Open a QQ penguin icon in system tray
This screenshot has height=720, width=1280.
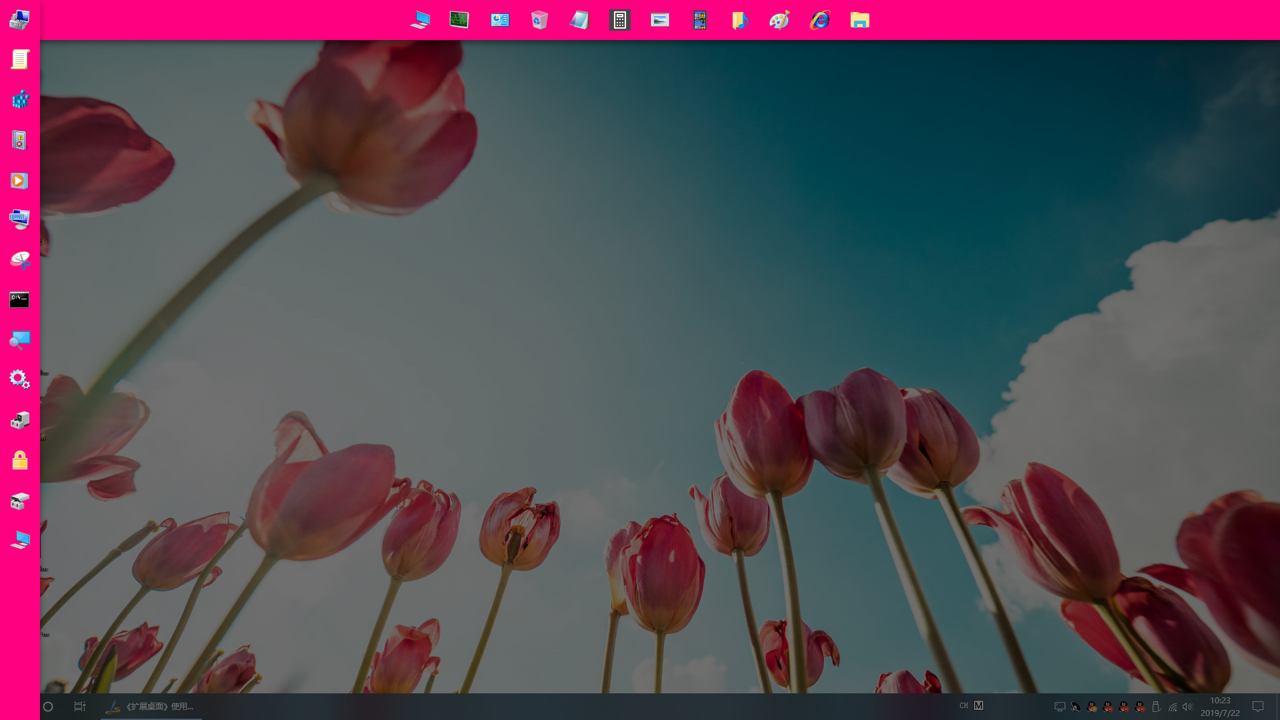pos(1091,706)
